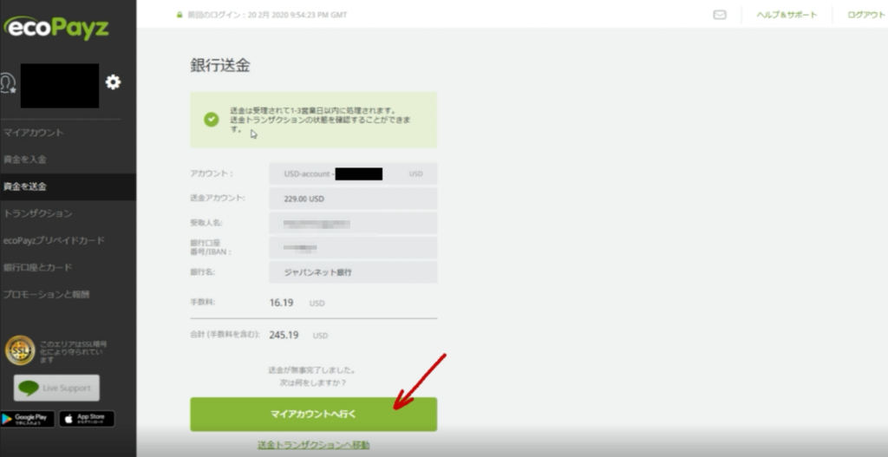Select マイアカウント in the sidebar
Viewport: 888px width, 457px height.
[33, 133]
